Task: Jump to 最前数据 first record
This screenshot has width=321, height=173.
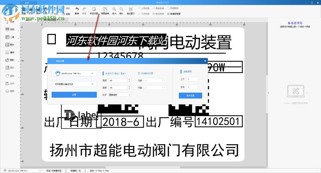Action: pyautogui.click(x=158, y=8)
